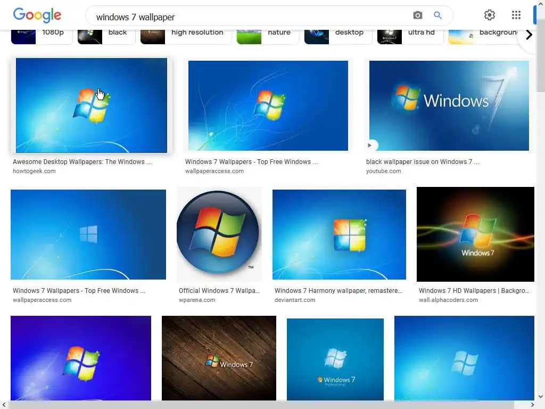Select the desktop filter chip
The height and width of the screenshot is (409, 545).
coord(338,37)
